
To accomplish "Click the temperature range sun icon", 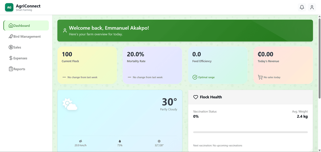I will point(159,141).
